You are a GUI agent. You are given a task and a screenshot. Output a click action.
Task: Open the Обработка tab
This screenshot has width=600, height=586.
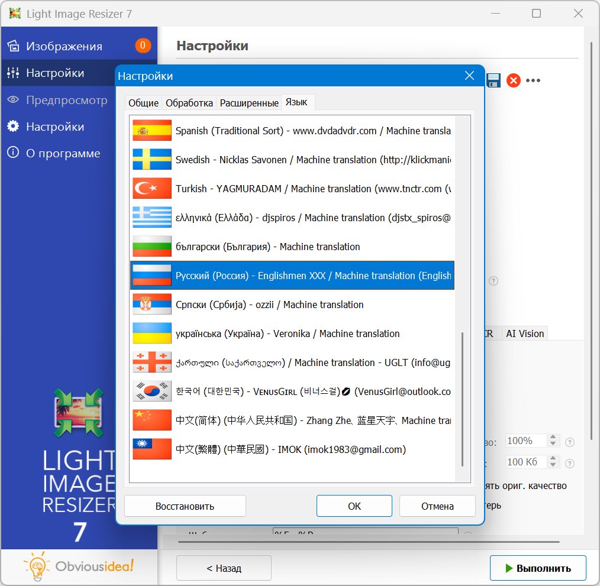coord(189,103)
